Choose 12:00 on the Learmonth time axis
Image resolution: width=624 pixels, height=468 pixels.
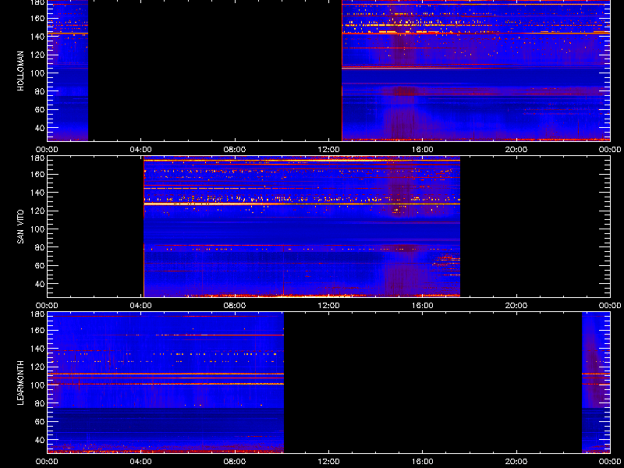328,462
